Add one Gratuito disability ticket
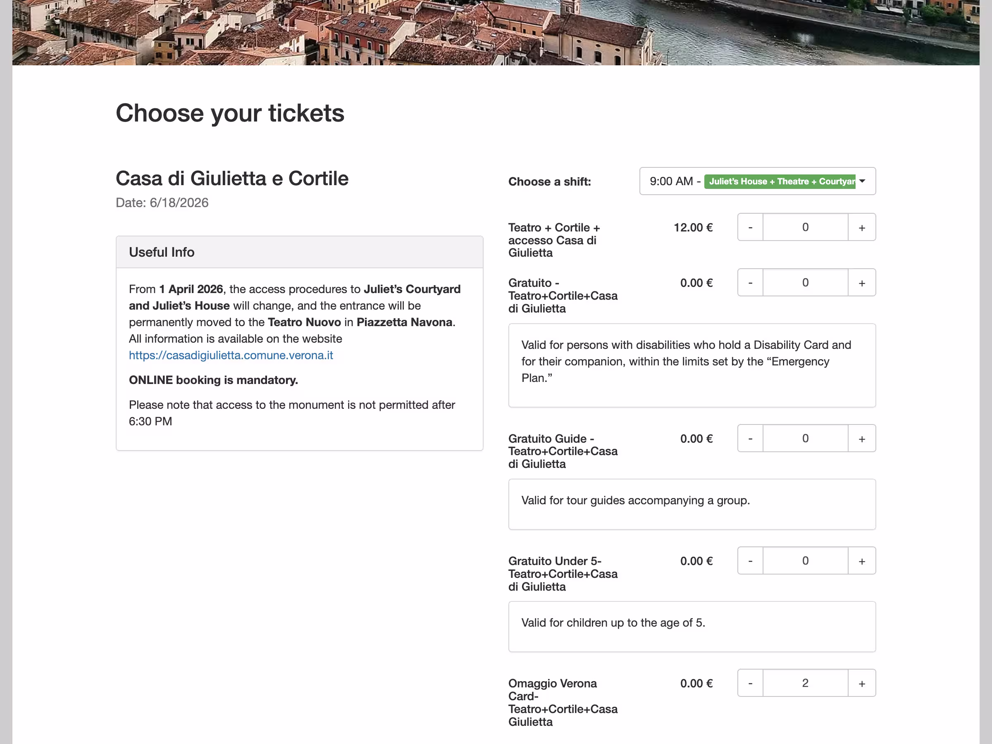This screenshot has width=992, height=744. tap(861, 283)
